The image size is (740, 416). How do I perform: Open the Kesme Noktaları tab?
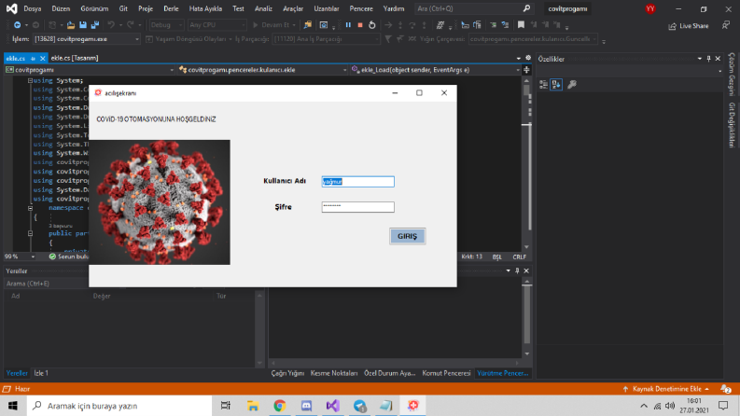[334, 373]
